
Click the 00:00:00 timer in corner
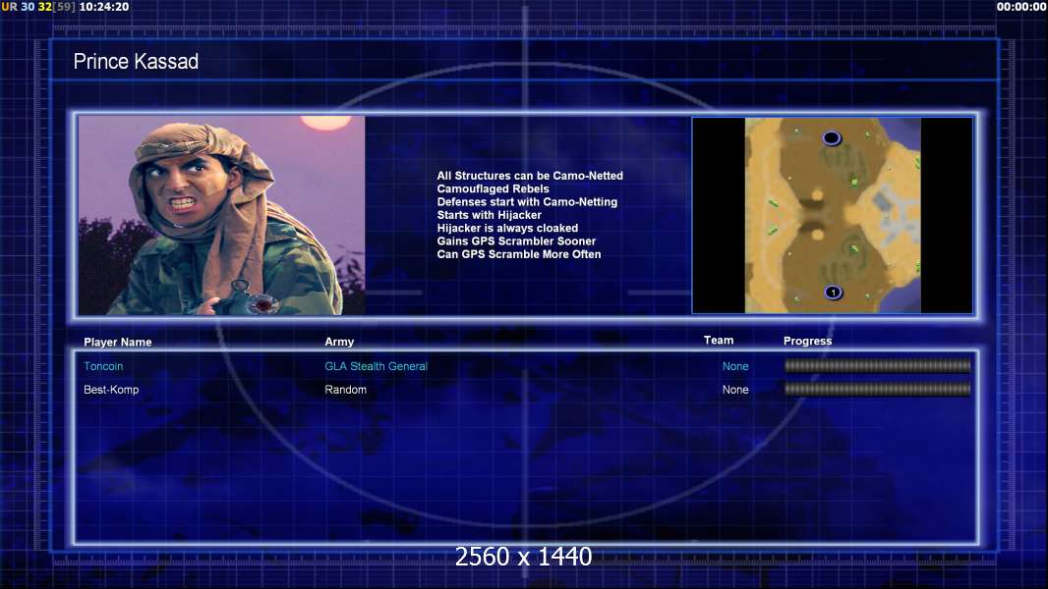[x=1021, y=7]
